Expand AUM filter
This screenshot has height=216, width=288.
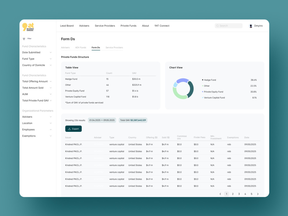pyautogui.click(x=37, y=94)
